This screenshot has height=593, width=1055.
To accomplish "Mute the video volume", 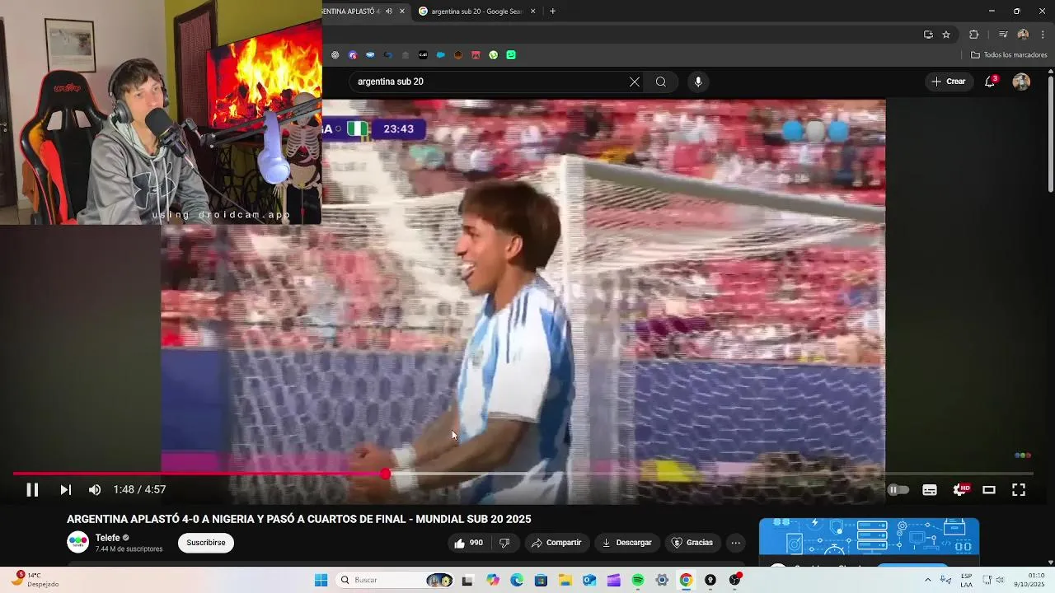I will (x=95, y=489).
